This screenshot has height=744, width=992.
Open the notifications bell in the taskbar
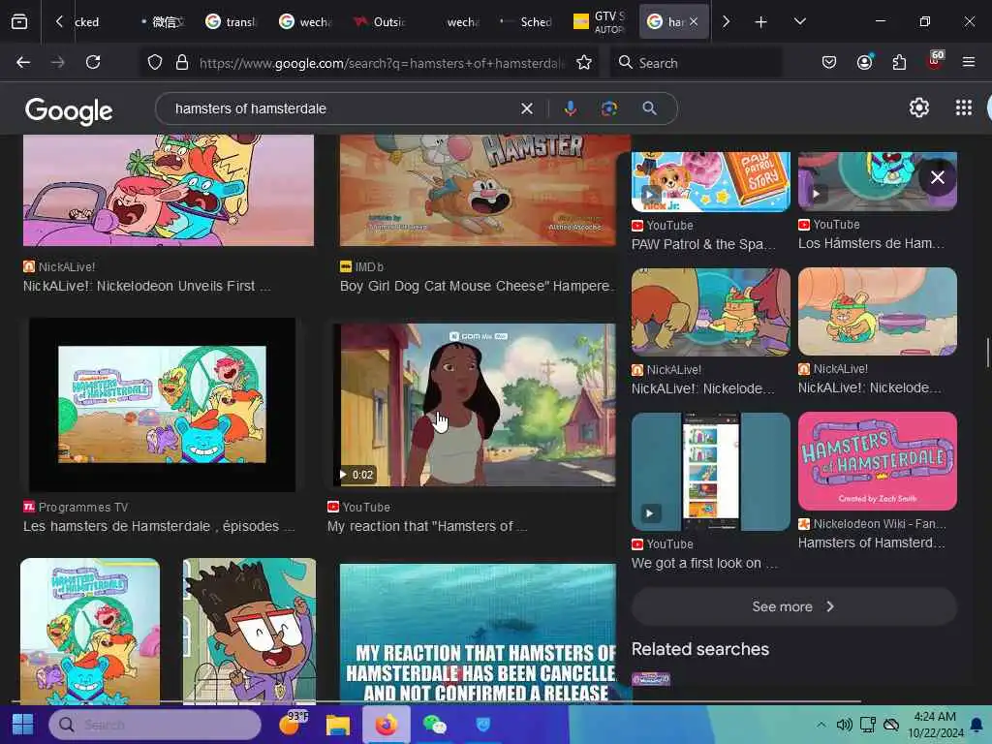click(x=976, y=725)
